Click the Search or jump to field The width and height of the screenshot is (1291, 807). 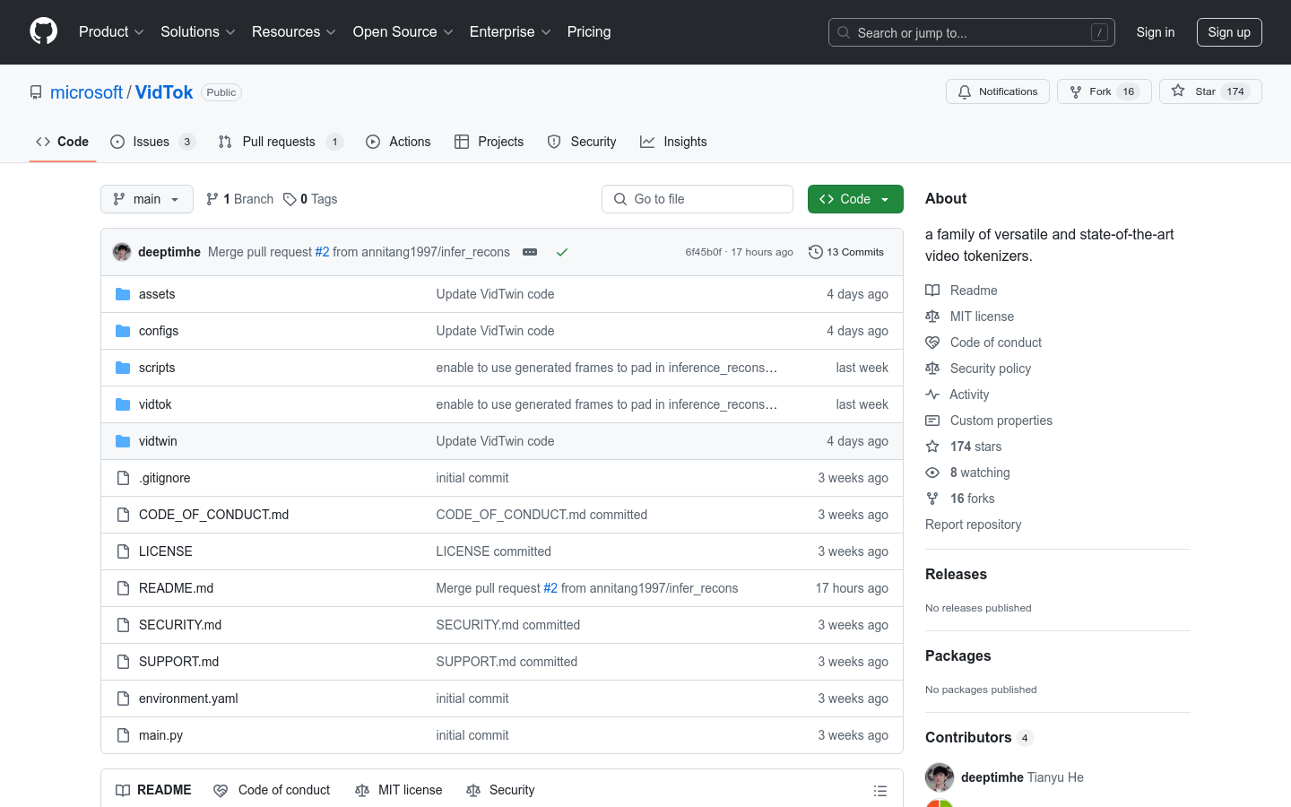pos(972,32)
